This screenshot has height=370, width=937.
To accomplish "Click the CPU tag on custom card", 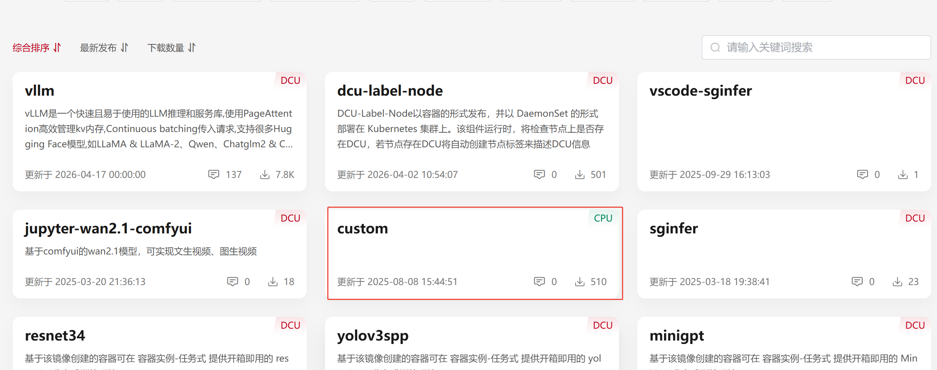I will (603, 218).
